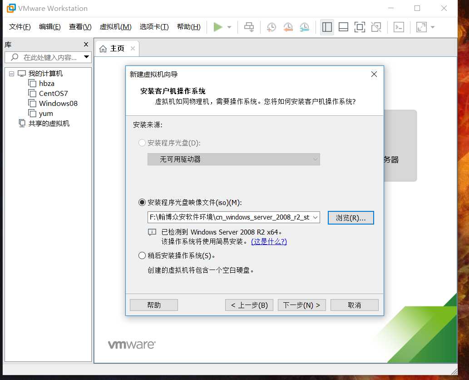The image size is (469, 380).
Task: Select 稍后安装操作系统(S) radio button
Action: (x=142, y=255)
